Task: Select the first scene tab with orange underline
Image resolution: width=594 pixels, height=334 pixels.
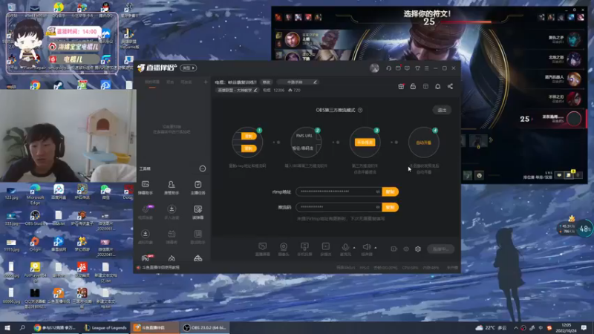Action: [152, 82]
